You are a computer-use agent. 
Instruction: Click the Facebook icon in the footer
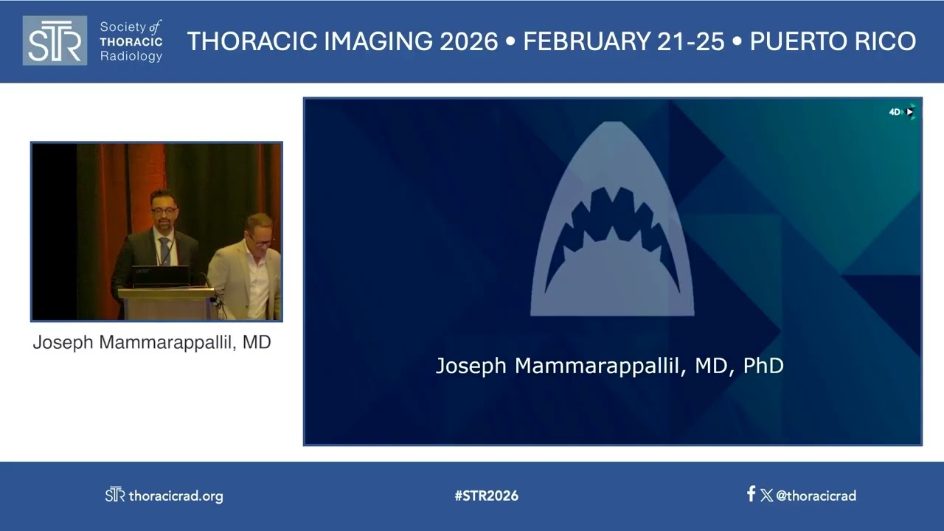pyautogui.click(x=751, y=494)
